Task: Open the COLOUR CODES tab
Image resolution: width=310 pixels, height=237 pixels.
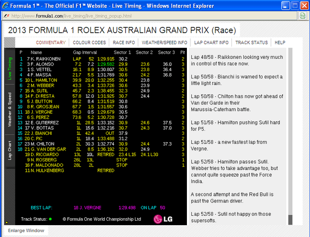Action: pos(89,42)
